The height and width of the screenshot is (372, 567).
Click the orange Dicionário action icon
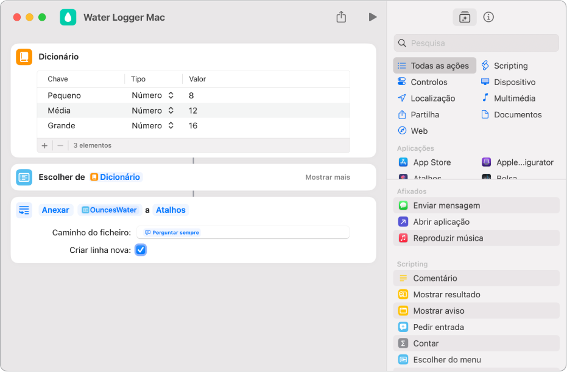pos(24,57)
